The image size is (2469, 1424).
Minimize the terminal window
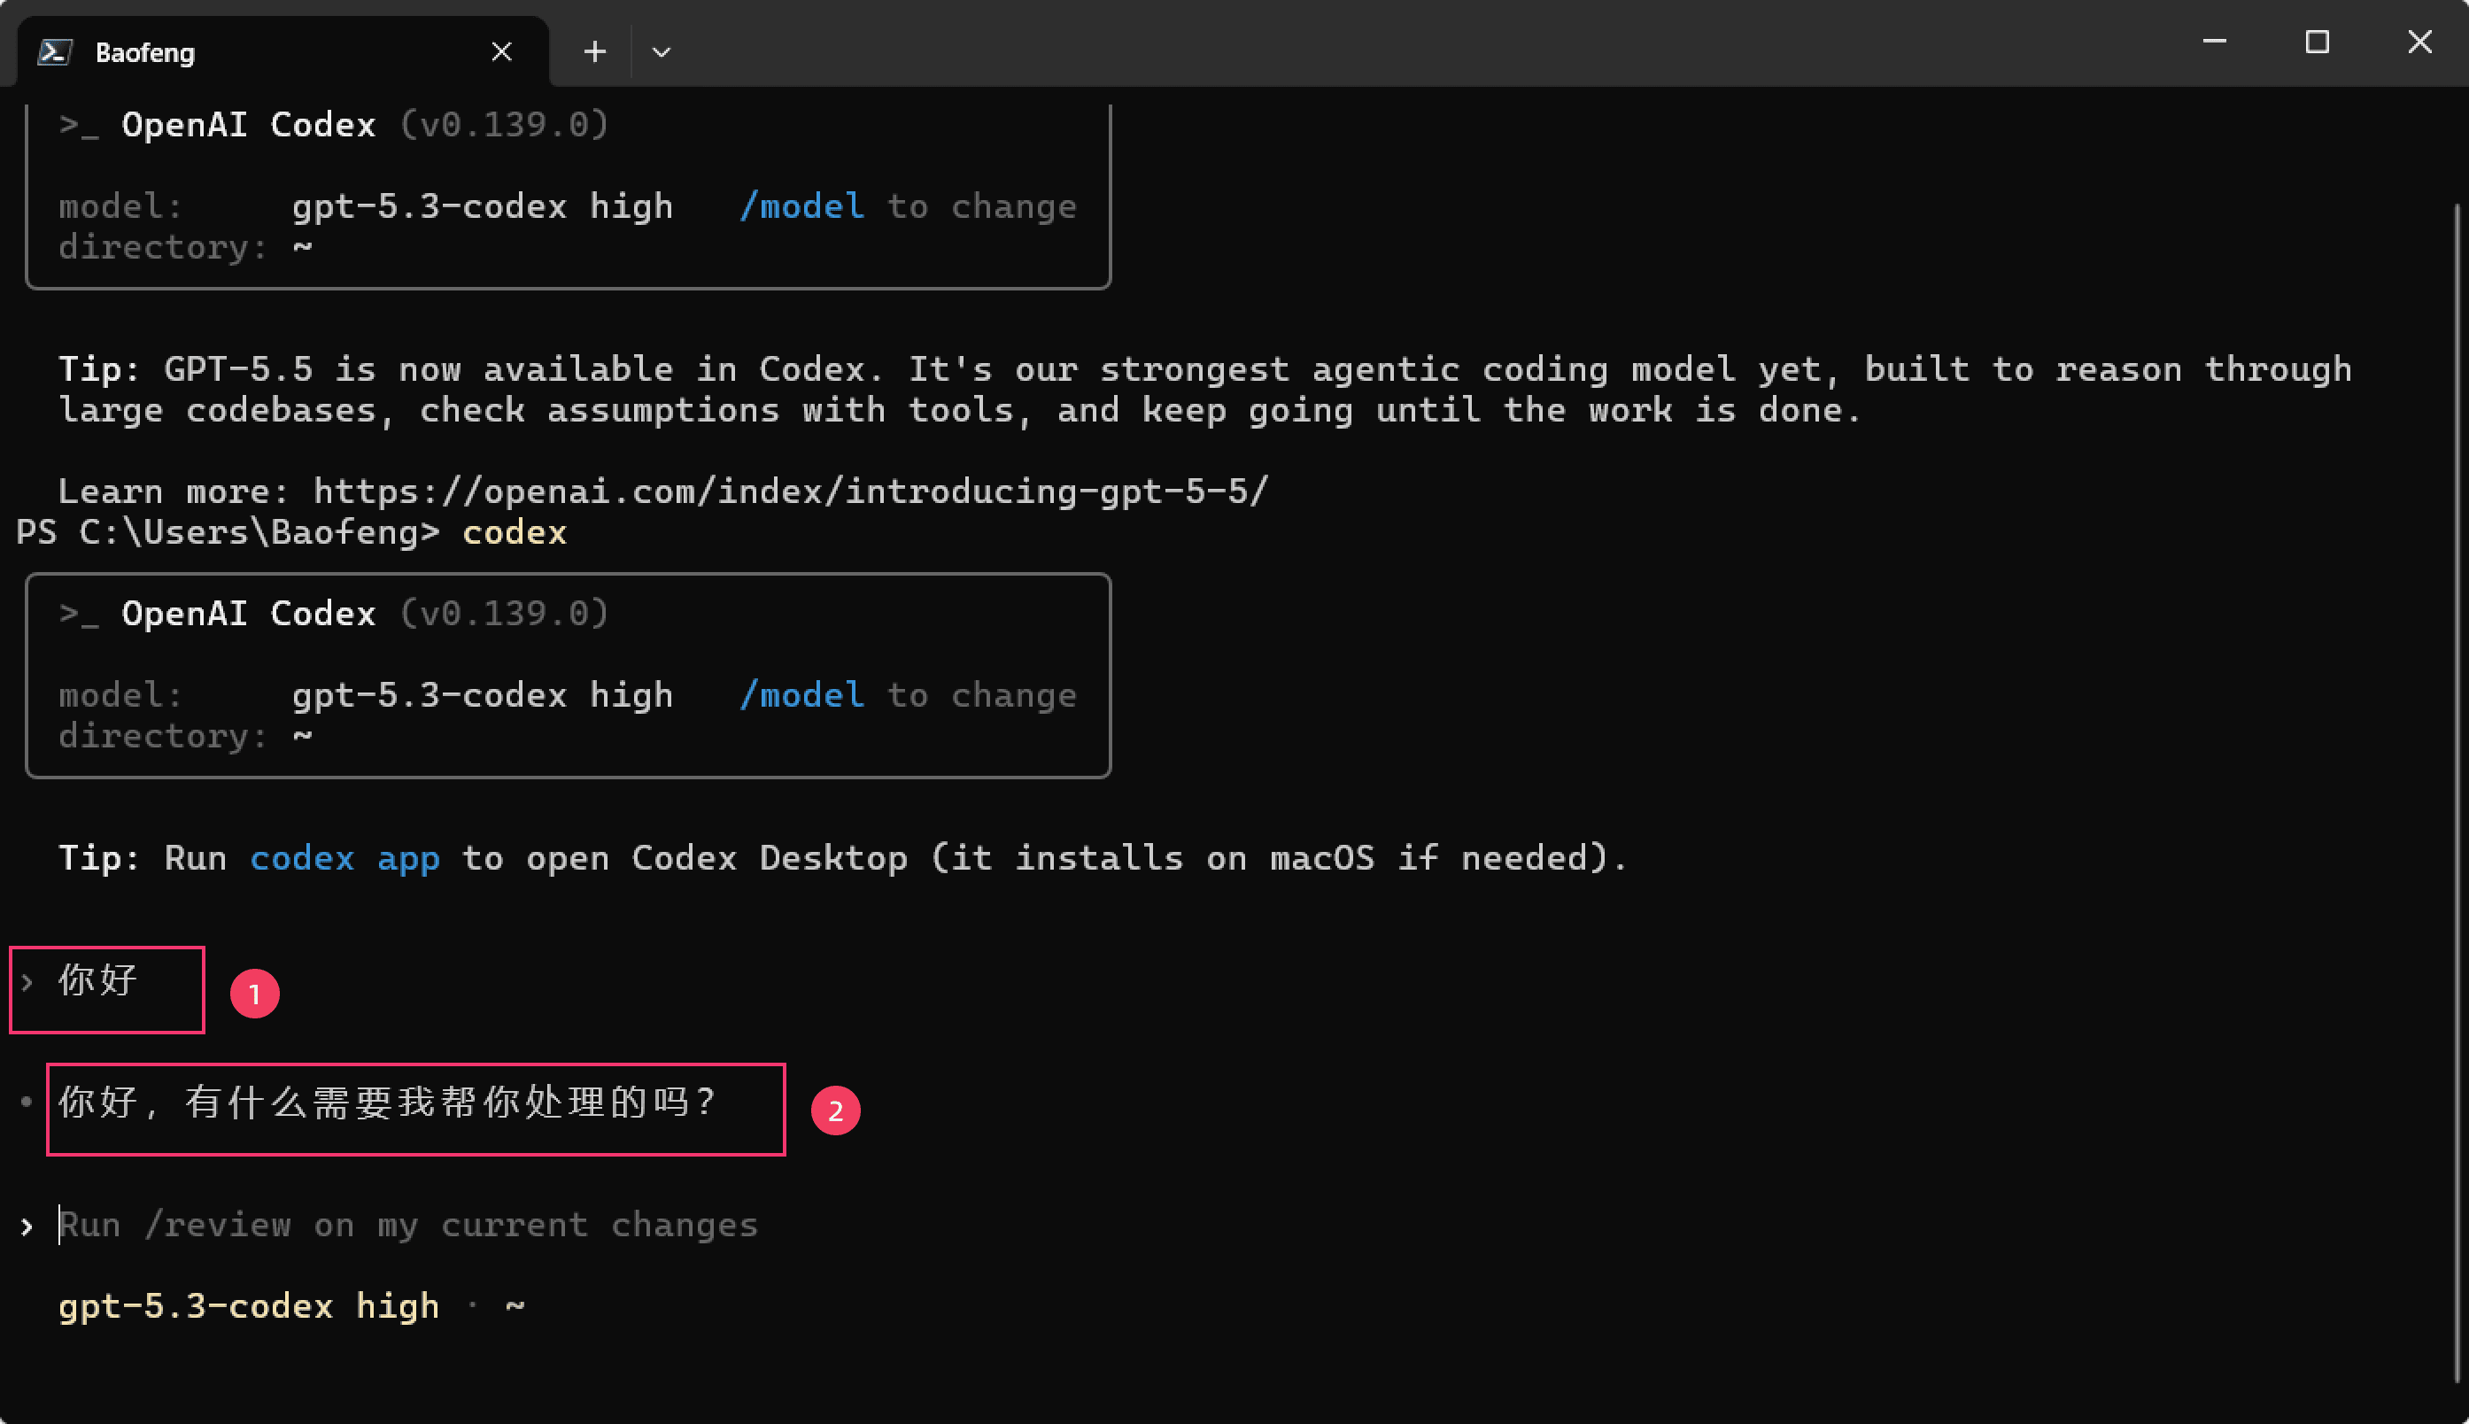2215,42
